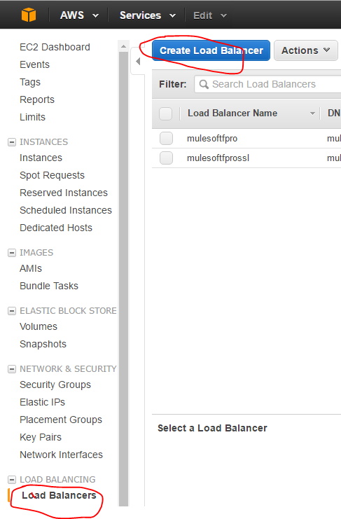
Task: Click Create Load Balancer button
Action: click(x=211, y=50)
